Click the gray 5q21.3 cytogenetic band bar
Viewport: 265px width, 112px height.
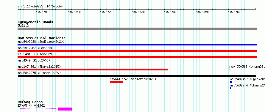tap(137, 29)
